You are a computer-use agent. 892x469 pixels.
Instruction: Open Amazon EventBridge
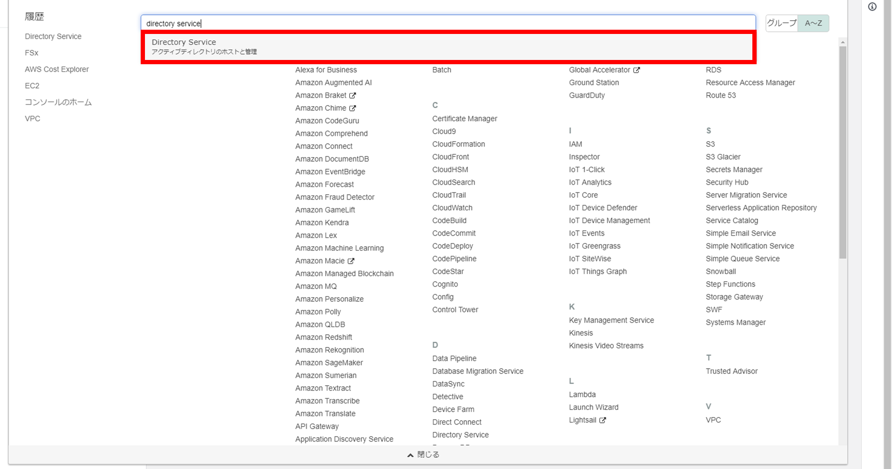tap(330, 172)
